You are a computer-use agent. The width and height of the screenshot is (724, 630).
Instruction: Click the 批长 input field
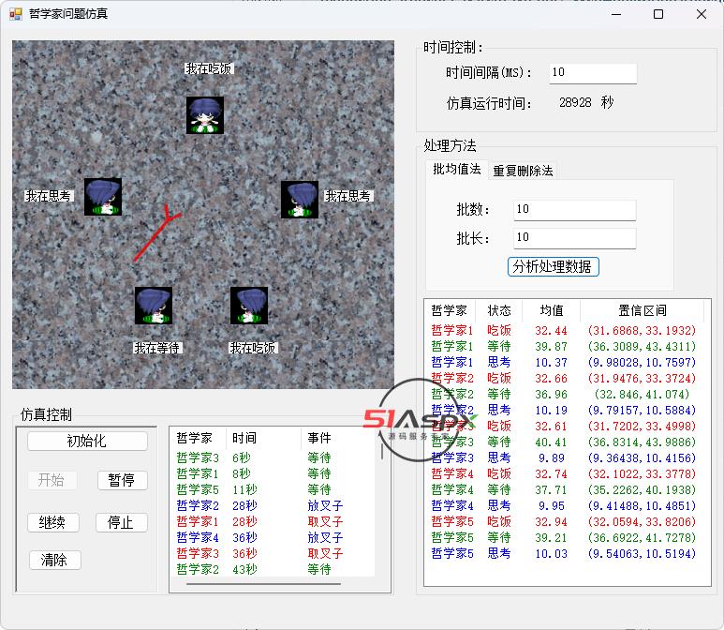pos(574,238)
